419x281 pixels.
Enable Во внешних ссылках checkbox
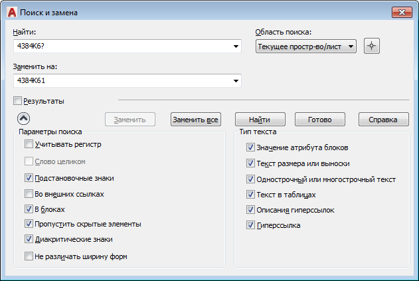click(29, 195)
